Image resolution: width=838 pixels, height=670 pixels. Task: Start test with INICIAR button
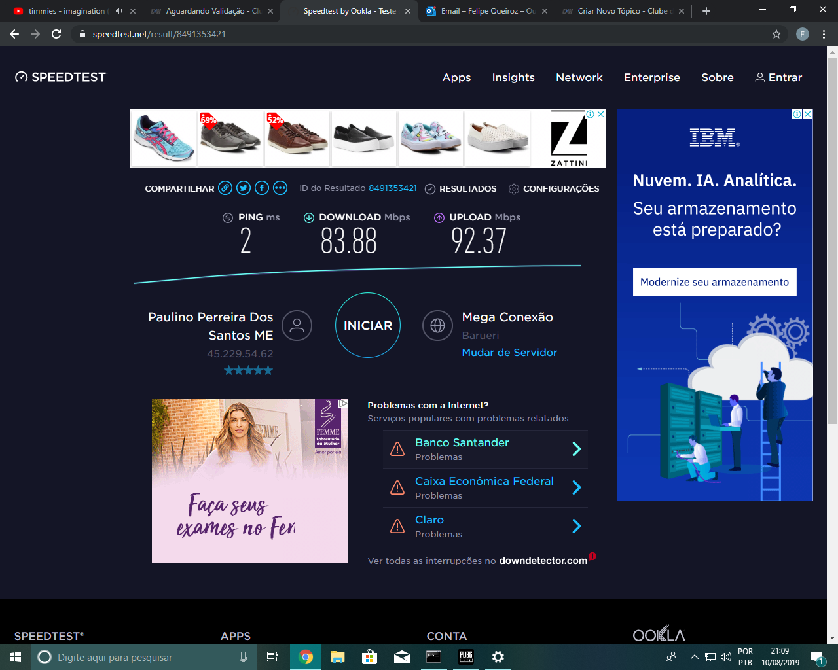(368, 325)
